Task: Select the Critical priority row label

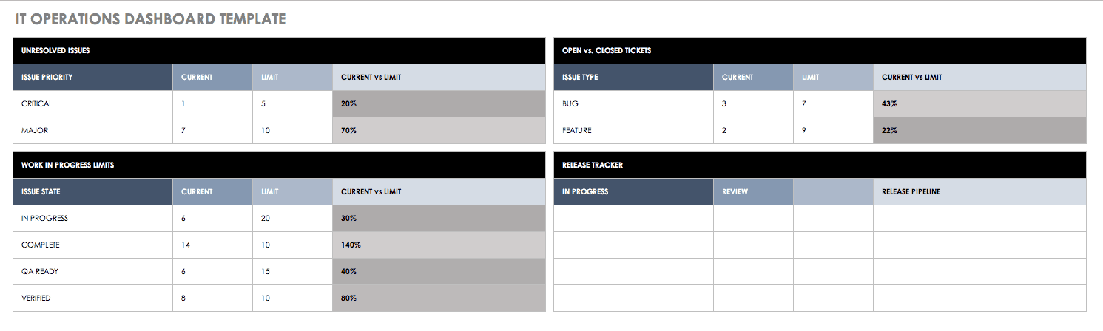Action: pos(37,104)
